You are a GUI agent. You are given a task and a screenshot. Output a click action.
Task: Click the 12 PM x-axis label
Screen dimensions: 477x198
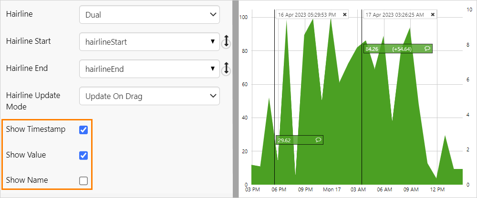[x=437, y=190]
